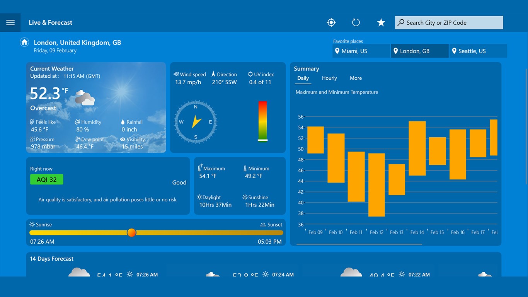The image size is (528, 297).
Task: Click the AQI 32 badge
Action: pos(46,179)
